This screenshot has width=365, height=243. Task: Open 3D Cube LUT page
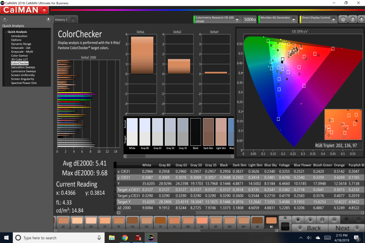(19, 60)
